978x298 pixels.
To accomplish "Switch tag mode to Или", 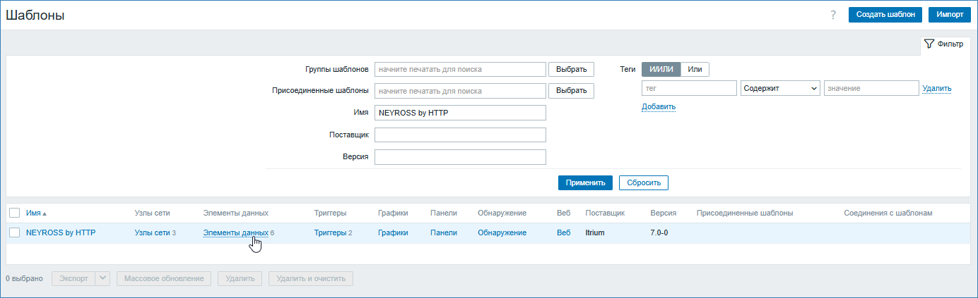I will 695,69.
